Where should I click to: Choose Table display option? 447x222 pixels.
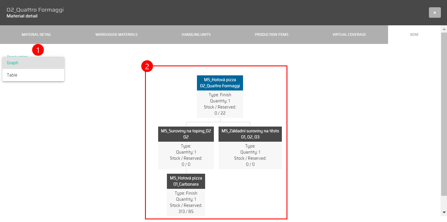coord(33,75)
